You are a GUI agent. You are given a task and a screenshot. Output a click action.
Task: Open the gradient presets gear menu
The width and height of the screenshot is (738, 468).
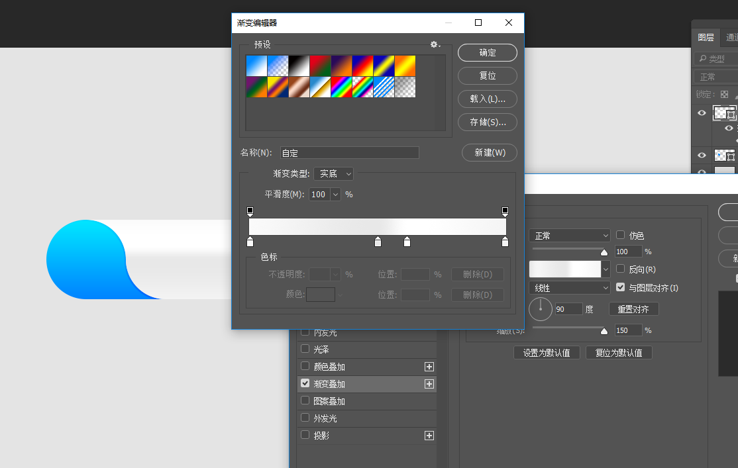[x=435, y=45]
